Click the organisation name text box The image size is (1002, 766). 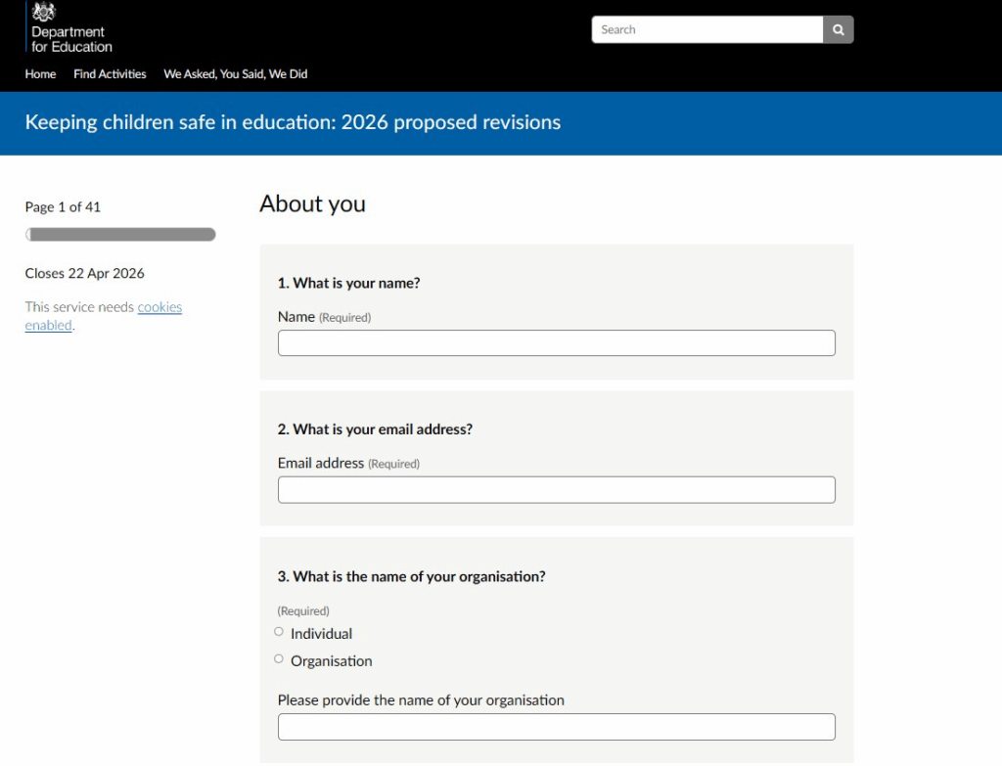coord(556,727)
